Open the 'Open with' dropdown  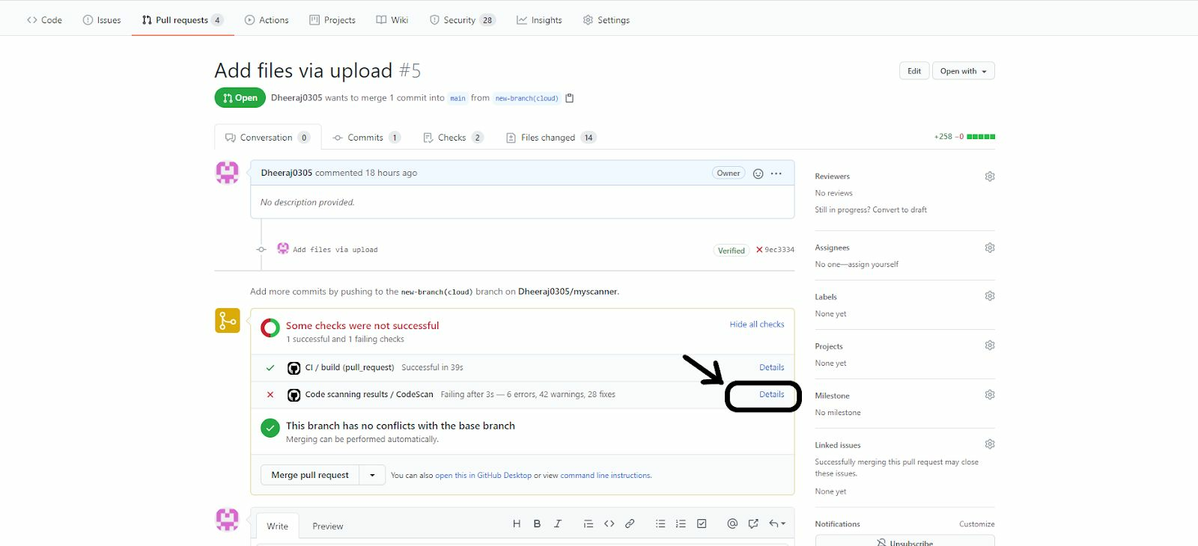pos(963,71)
